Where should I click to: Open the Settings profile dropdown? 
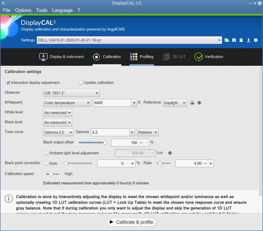[x=129, y=40]
